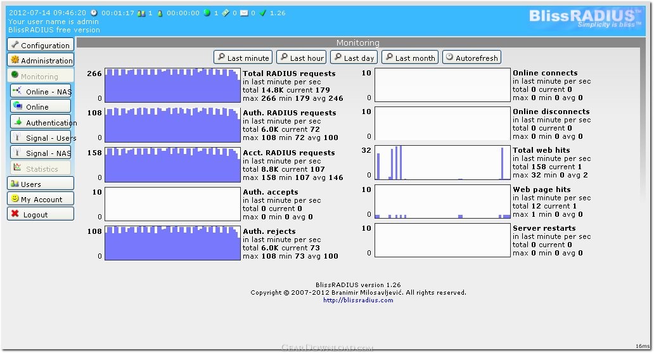The image size is (654, 353).
Task: Click clock icon on Autorefresh button
Action: [x=449, y=57]
